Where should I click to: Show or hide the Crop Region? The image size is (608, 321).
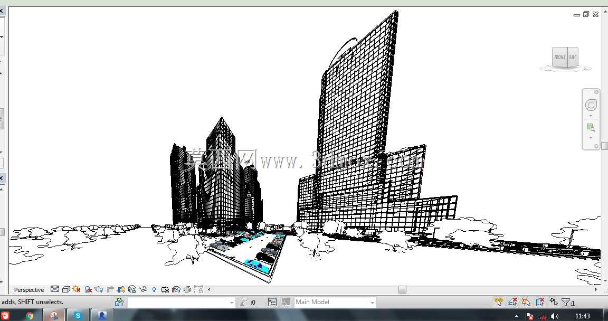tap(121, 289)
